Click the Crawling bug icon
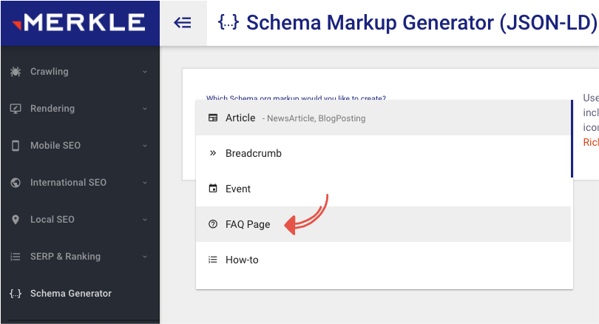This screenshot has width=599, height=324. coord(16,72)
